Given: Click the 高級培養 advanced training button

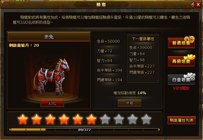Looking at the screenshot, I should coord(181,61).
